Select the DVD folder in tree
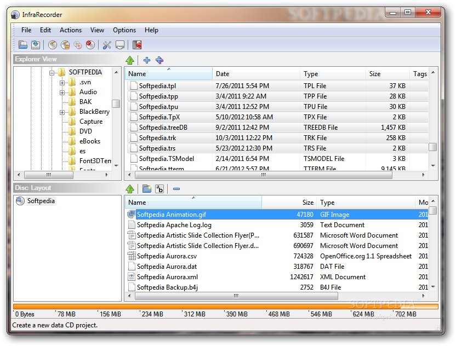Image resolution: width=456 pixels, height=346 pixels. (86, 131)
